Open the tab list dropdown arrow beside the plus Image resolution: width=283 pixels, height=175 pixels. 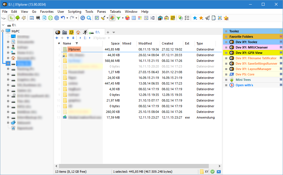(114, 32)
